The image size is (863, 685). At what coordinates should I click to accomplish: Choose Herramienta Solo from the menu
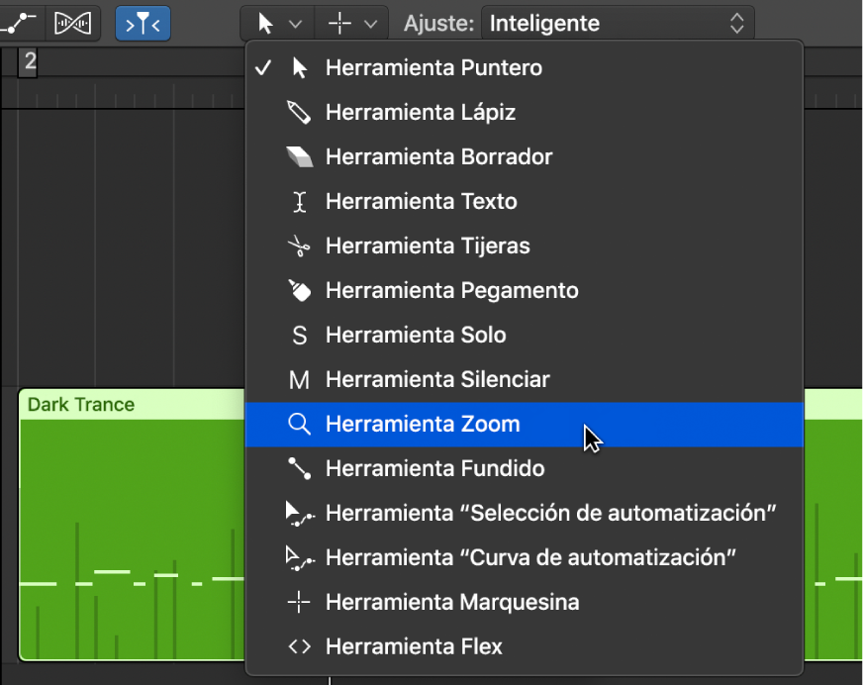[x=416, y=336]
